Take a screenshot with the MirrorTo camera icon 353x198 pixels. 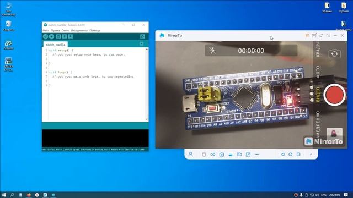coord(222,155)
